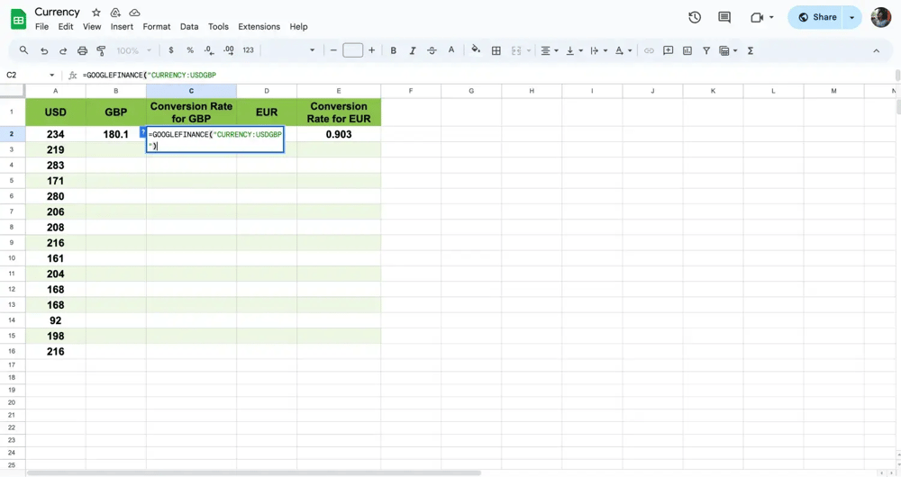
Task: Click the fill color paint bucket
Action: pyautogui.click(x=476, y=50)
